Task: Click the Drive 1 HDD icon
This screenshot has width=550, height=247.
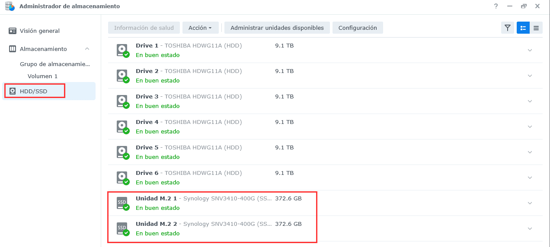Action: (x=122, y=50)
